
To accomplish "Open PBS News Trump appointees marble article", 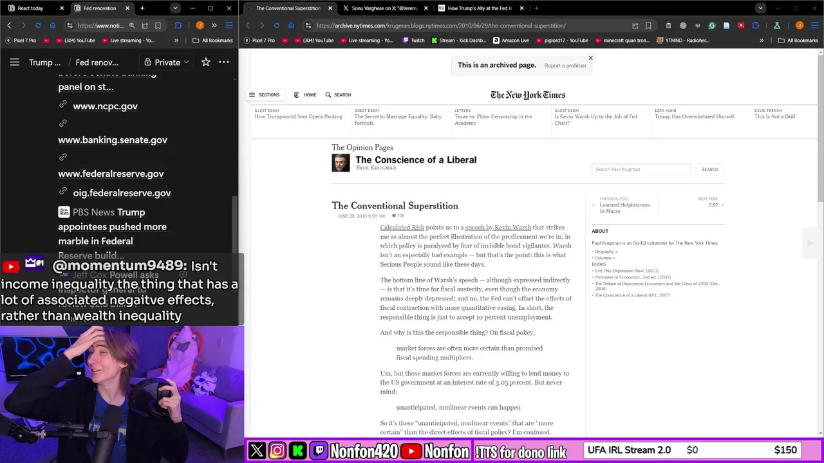I will click(x=113, y=226).
